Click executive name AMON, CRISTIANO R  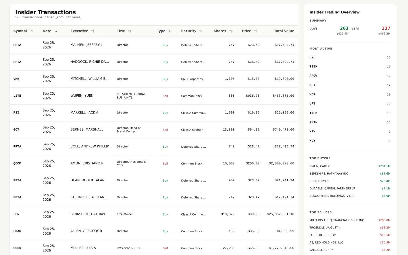pos(87,163)
